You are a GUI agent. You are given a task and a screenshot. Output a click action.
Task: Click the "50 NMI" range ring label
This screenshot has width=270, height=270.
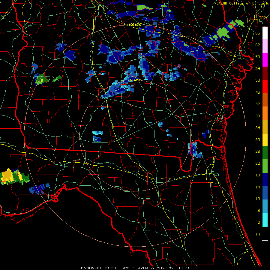(135, 80)
